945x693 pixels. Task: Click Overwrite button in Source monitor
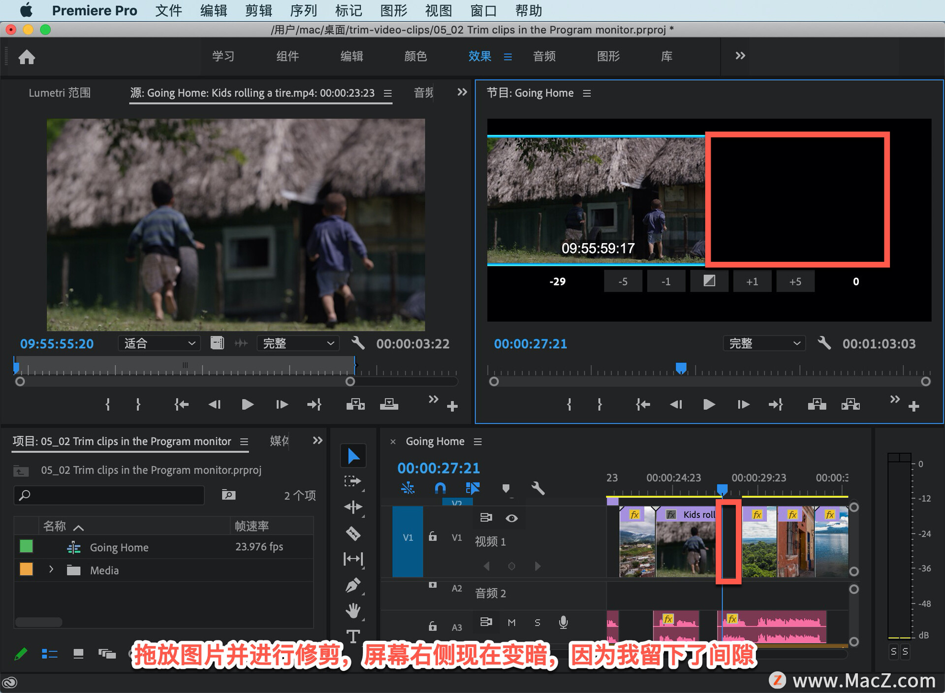pos(389,405)
